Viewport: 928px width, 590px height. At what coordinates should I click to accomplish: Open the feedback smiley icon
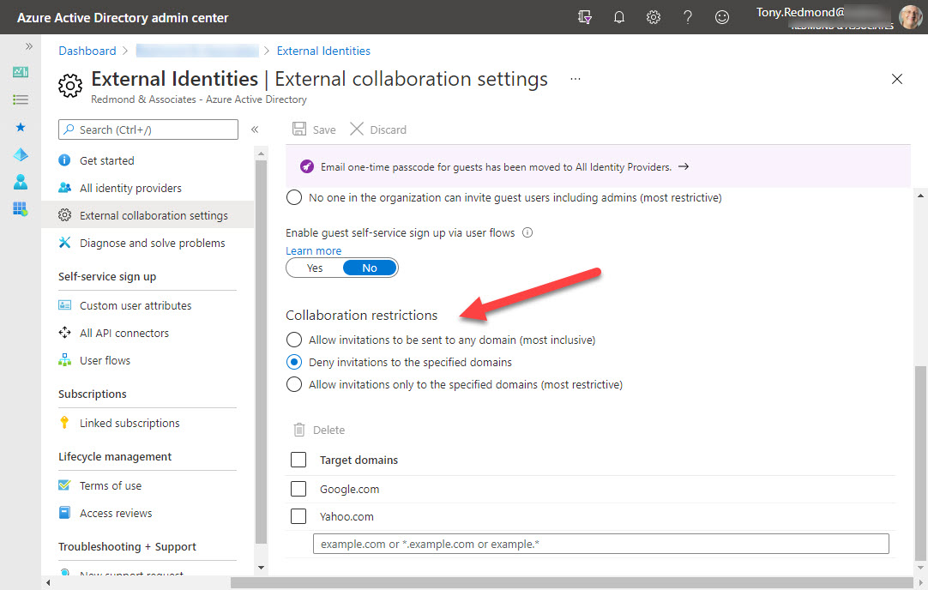tap(722, 17)
